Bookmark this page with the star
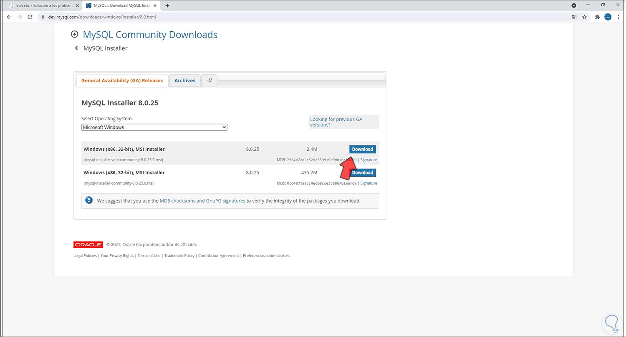Viewport: 626px width, 337px height. pos(585,17)
